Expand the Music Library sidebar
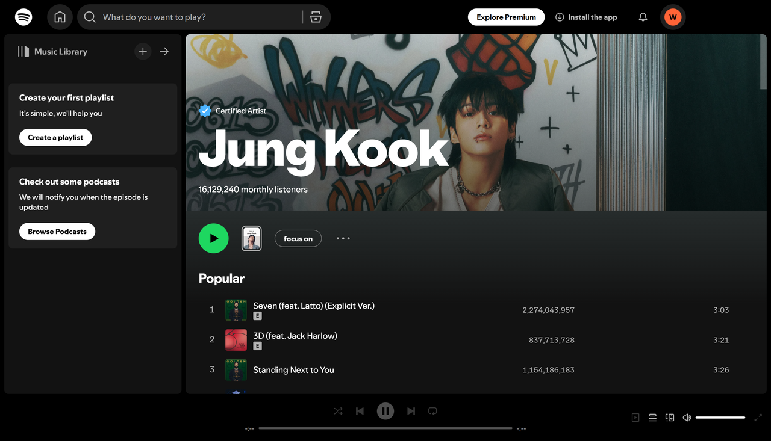 tap(164, 51)
